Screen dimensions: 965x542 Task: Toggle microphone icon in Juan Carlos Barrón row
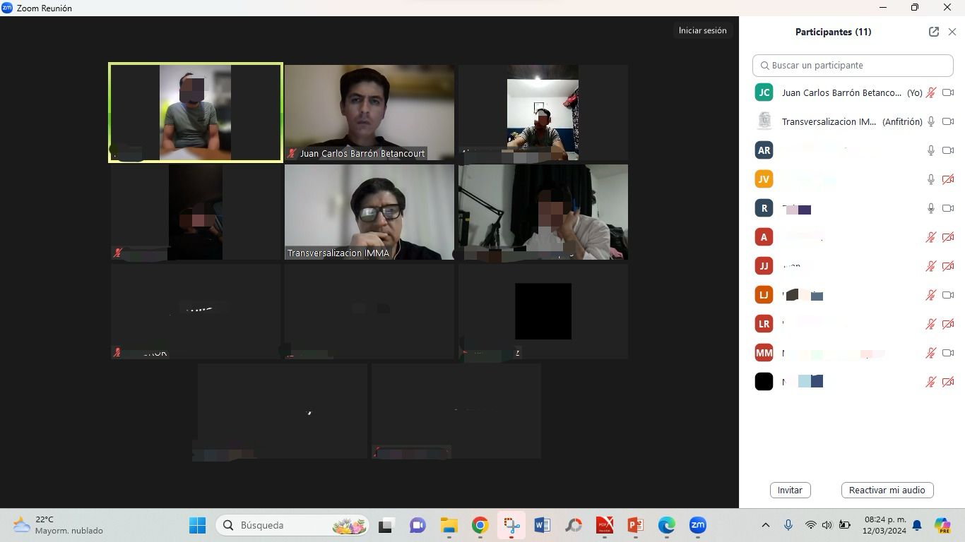(x=931, y=92)
